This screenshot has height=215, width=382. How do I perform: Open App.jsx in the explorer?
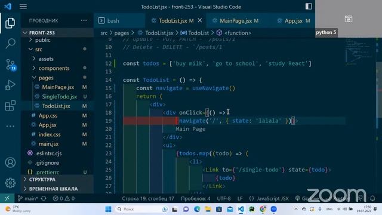coord(48,125)
